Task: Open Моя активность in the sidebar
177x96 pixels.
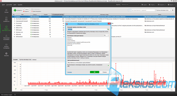Action: pos(6,19)
